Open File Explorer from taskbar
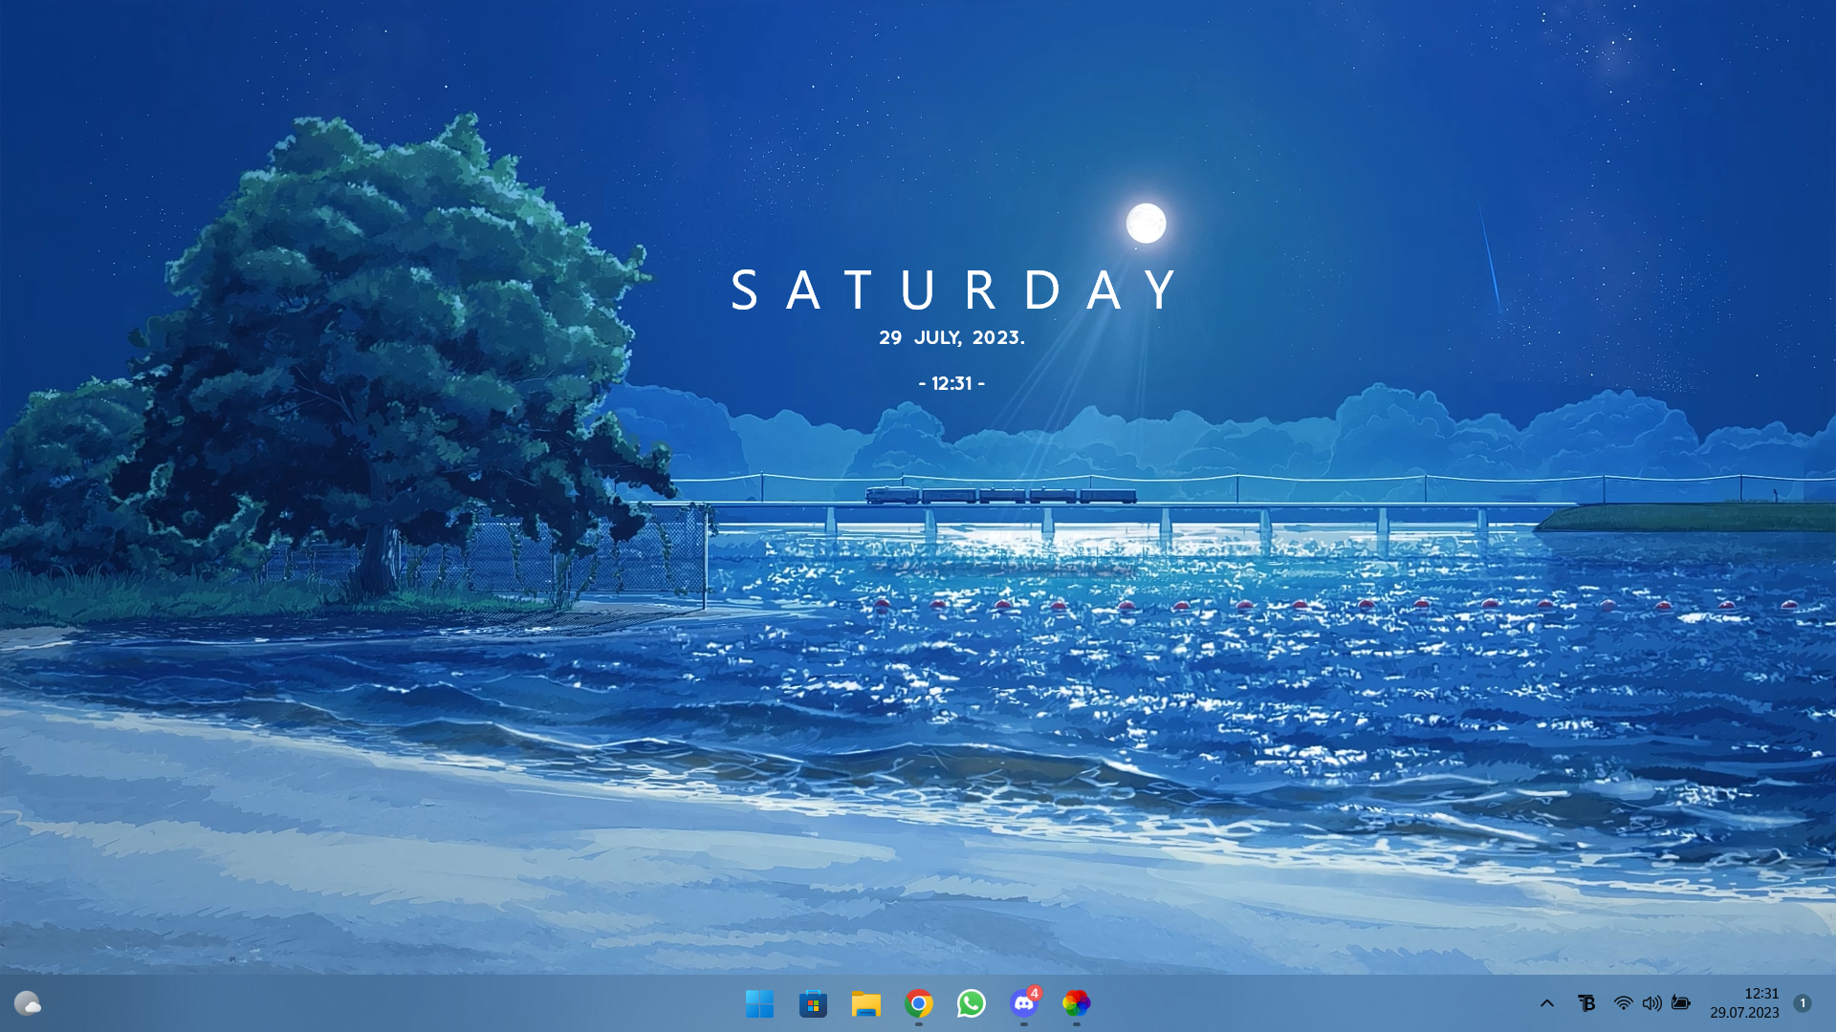1836x1032 pixels. click(x=866, y=1003)
